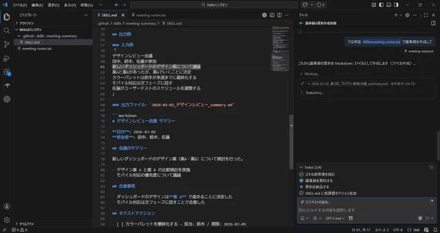Screen dimensions: 440x233
Task: Open the Accounts icon in activity bar
Action: 6,207
